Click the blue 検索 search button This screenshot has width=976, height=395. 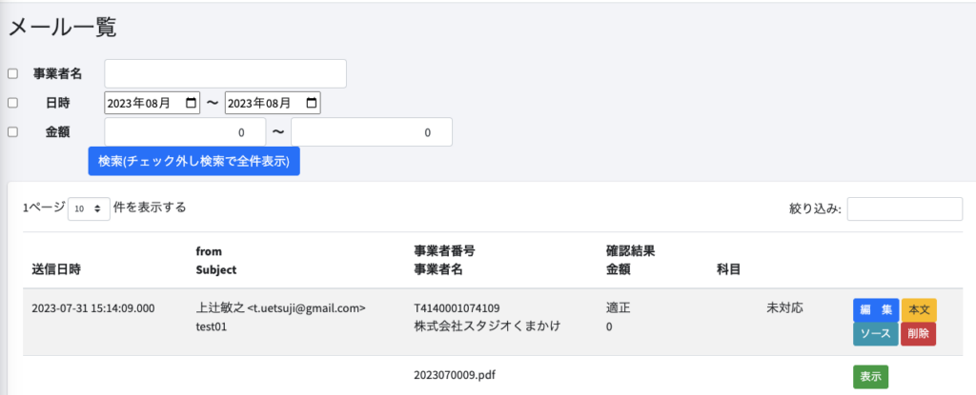point(194,161)
